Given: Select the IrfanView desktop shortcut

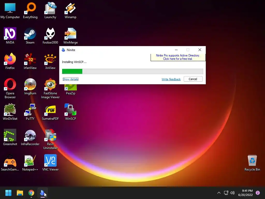Looking at the screenshot, I should coord(30,61).
